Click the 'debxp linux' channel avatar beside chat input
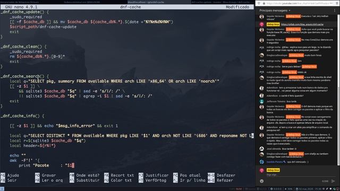Image resolution: width=340 pixels, height=191 pixels. [x=262, y=170]
